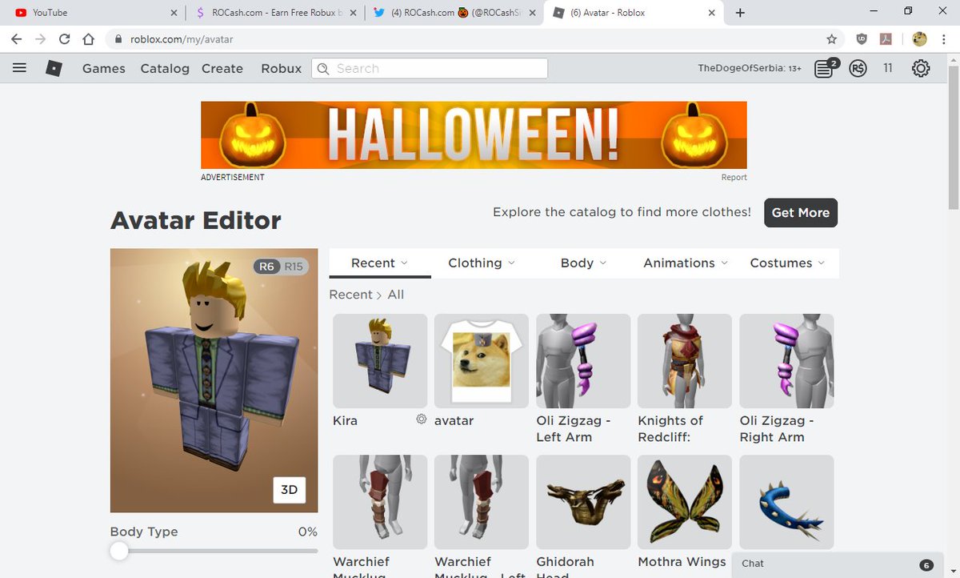The height and width of the screenshot is (578, 960).
Task: Select the Kira costume thumbnail
Action: point(380,361)
